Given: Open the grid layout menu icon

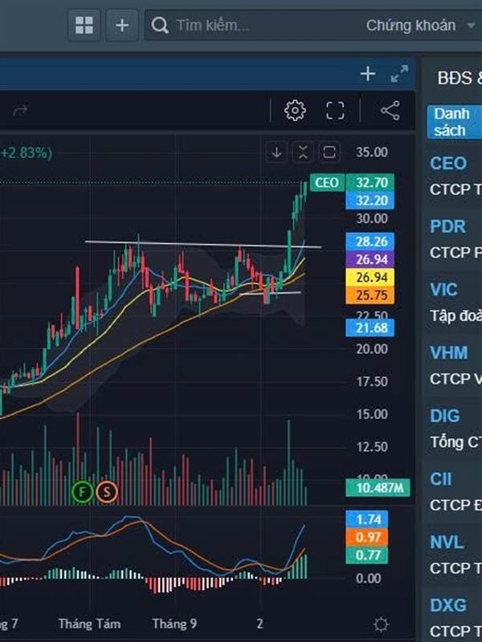Looking at the screenshot, I should (84, 26).
